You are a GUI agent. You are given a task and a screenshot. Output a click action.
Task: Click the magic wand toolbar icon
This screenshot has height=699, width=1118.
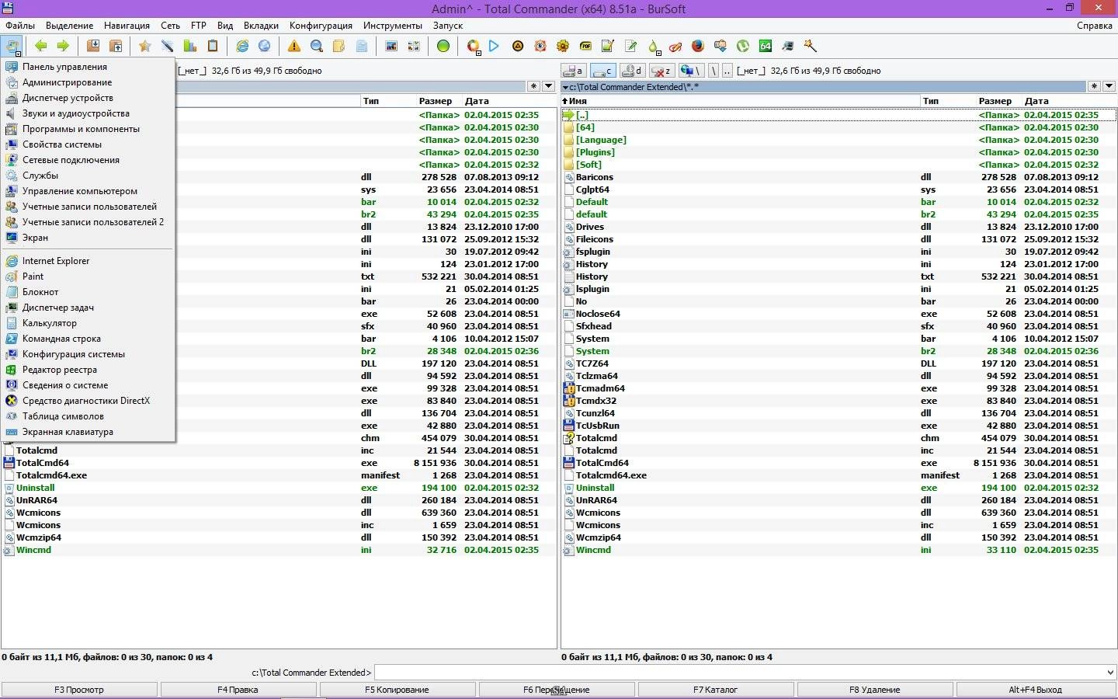click(x=811, y=47)
